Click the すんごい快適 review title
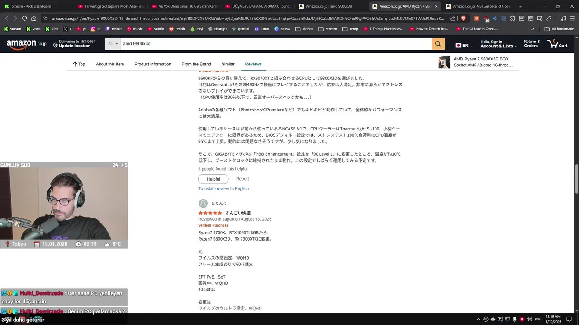579x325 pixels. pyautogui.click(x=238, y=213)
